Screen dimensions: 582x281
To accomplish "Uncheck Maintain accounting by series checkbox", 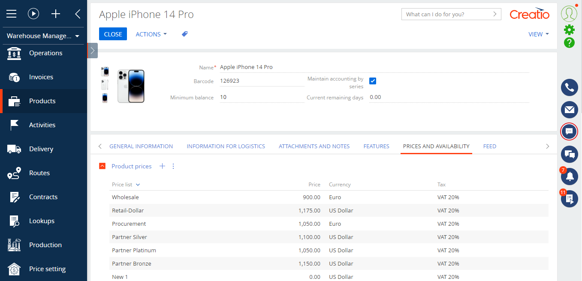I will click(x=373, y=81).
